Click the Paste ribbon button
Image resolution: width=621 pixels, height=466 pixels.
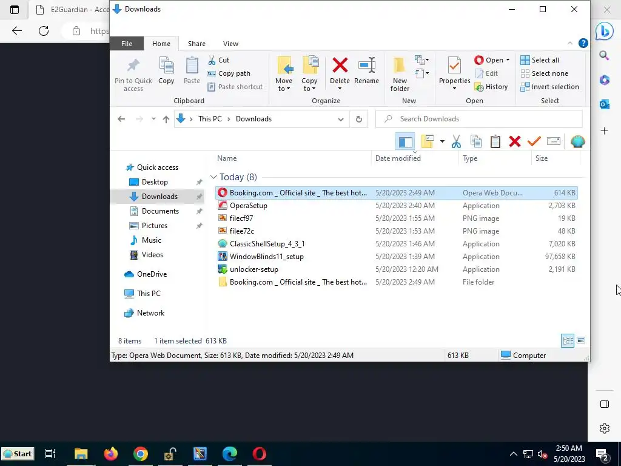pos(192,70)
